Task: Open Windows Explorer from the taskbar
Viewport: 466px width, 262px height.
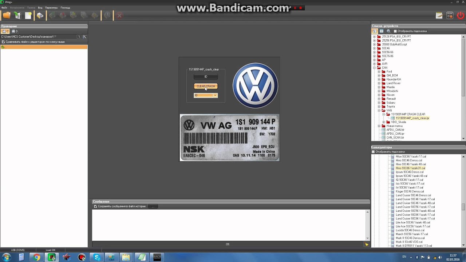Action: (126, 257)
